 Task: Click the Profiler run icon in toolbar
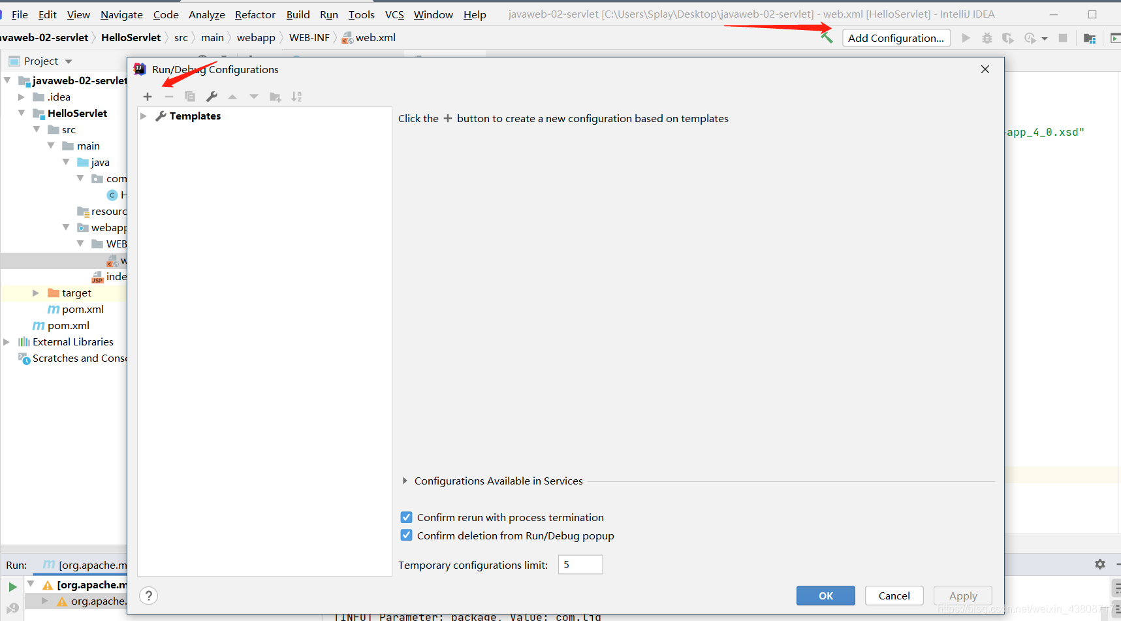[x=1030, y=38]
